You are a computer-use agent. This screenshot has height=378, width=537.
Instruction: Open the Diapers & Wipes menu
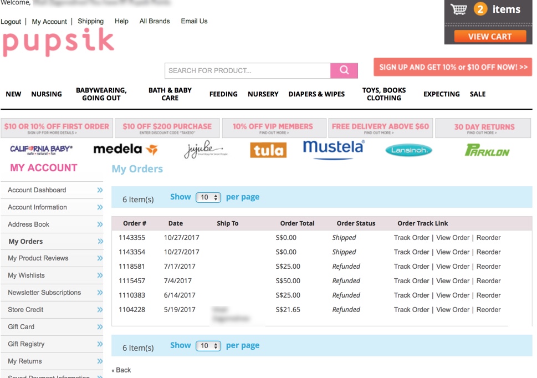[x=316, y=94]
